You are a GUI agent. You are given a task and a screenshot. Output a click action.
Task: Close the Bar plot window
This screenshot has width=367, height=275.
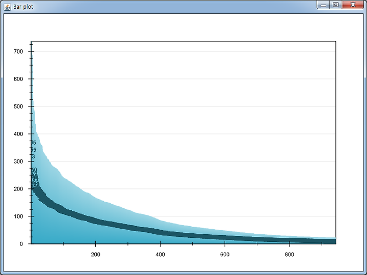coord(353,5)
